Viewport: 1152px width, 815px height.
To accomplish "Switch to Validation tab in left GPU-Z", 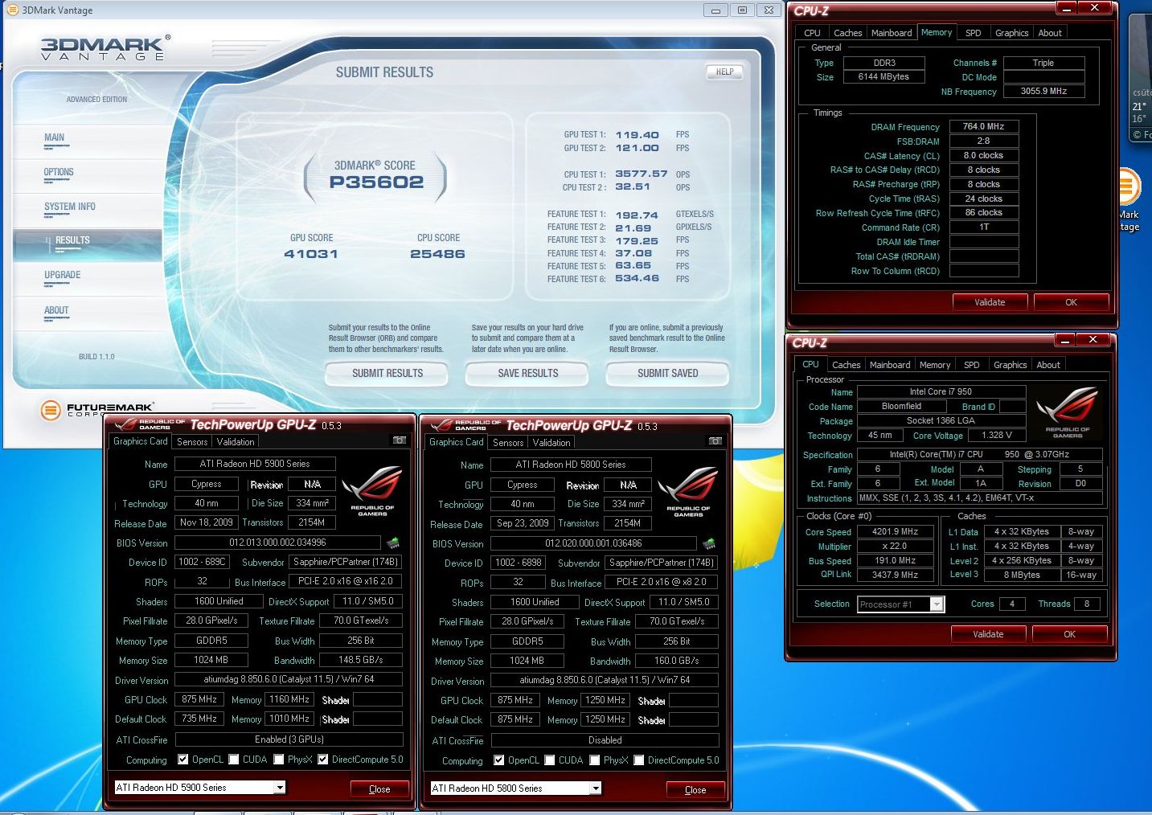I will coord(236,441).
